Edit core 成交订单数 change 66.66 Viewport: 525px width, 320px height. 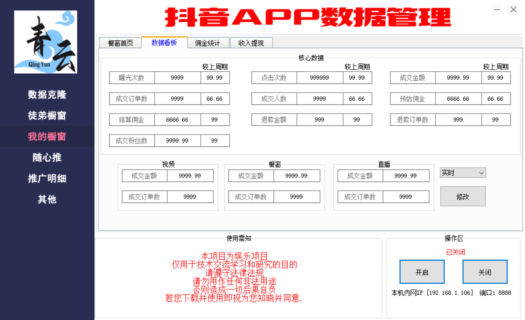[x=215, y=99]
